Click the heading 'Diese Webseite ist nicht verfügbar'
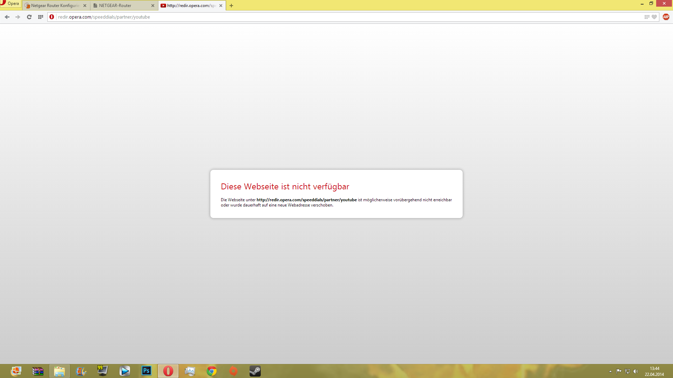This screenshot has height=378, width=673. click(x=285, y=187)
